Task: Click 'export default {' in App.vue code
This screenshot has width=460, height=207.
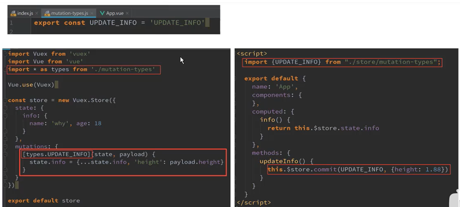Action: coord(275,78)
